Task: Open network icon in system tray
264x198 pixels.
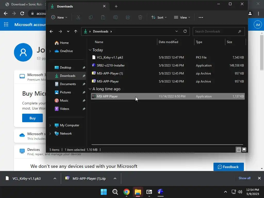Action: coord(234,192)
